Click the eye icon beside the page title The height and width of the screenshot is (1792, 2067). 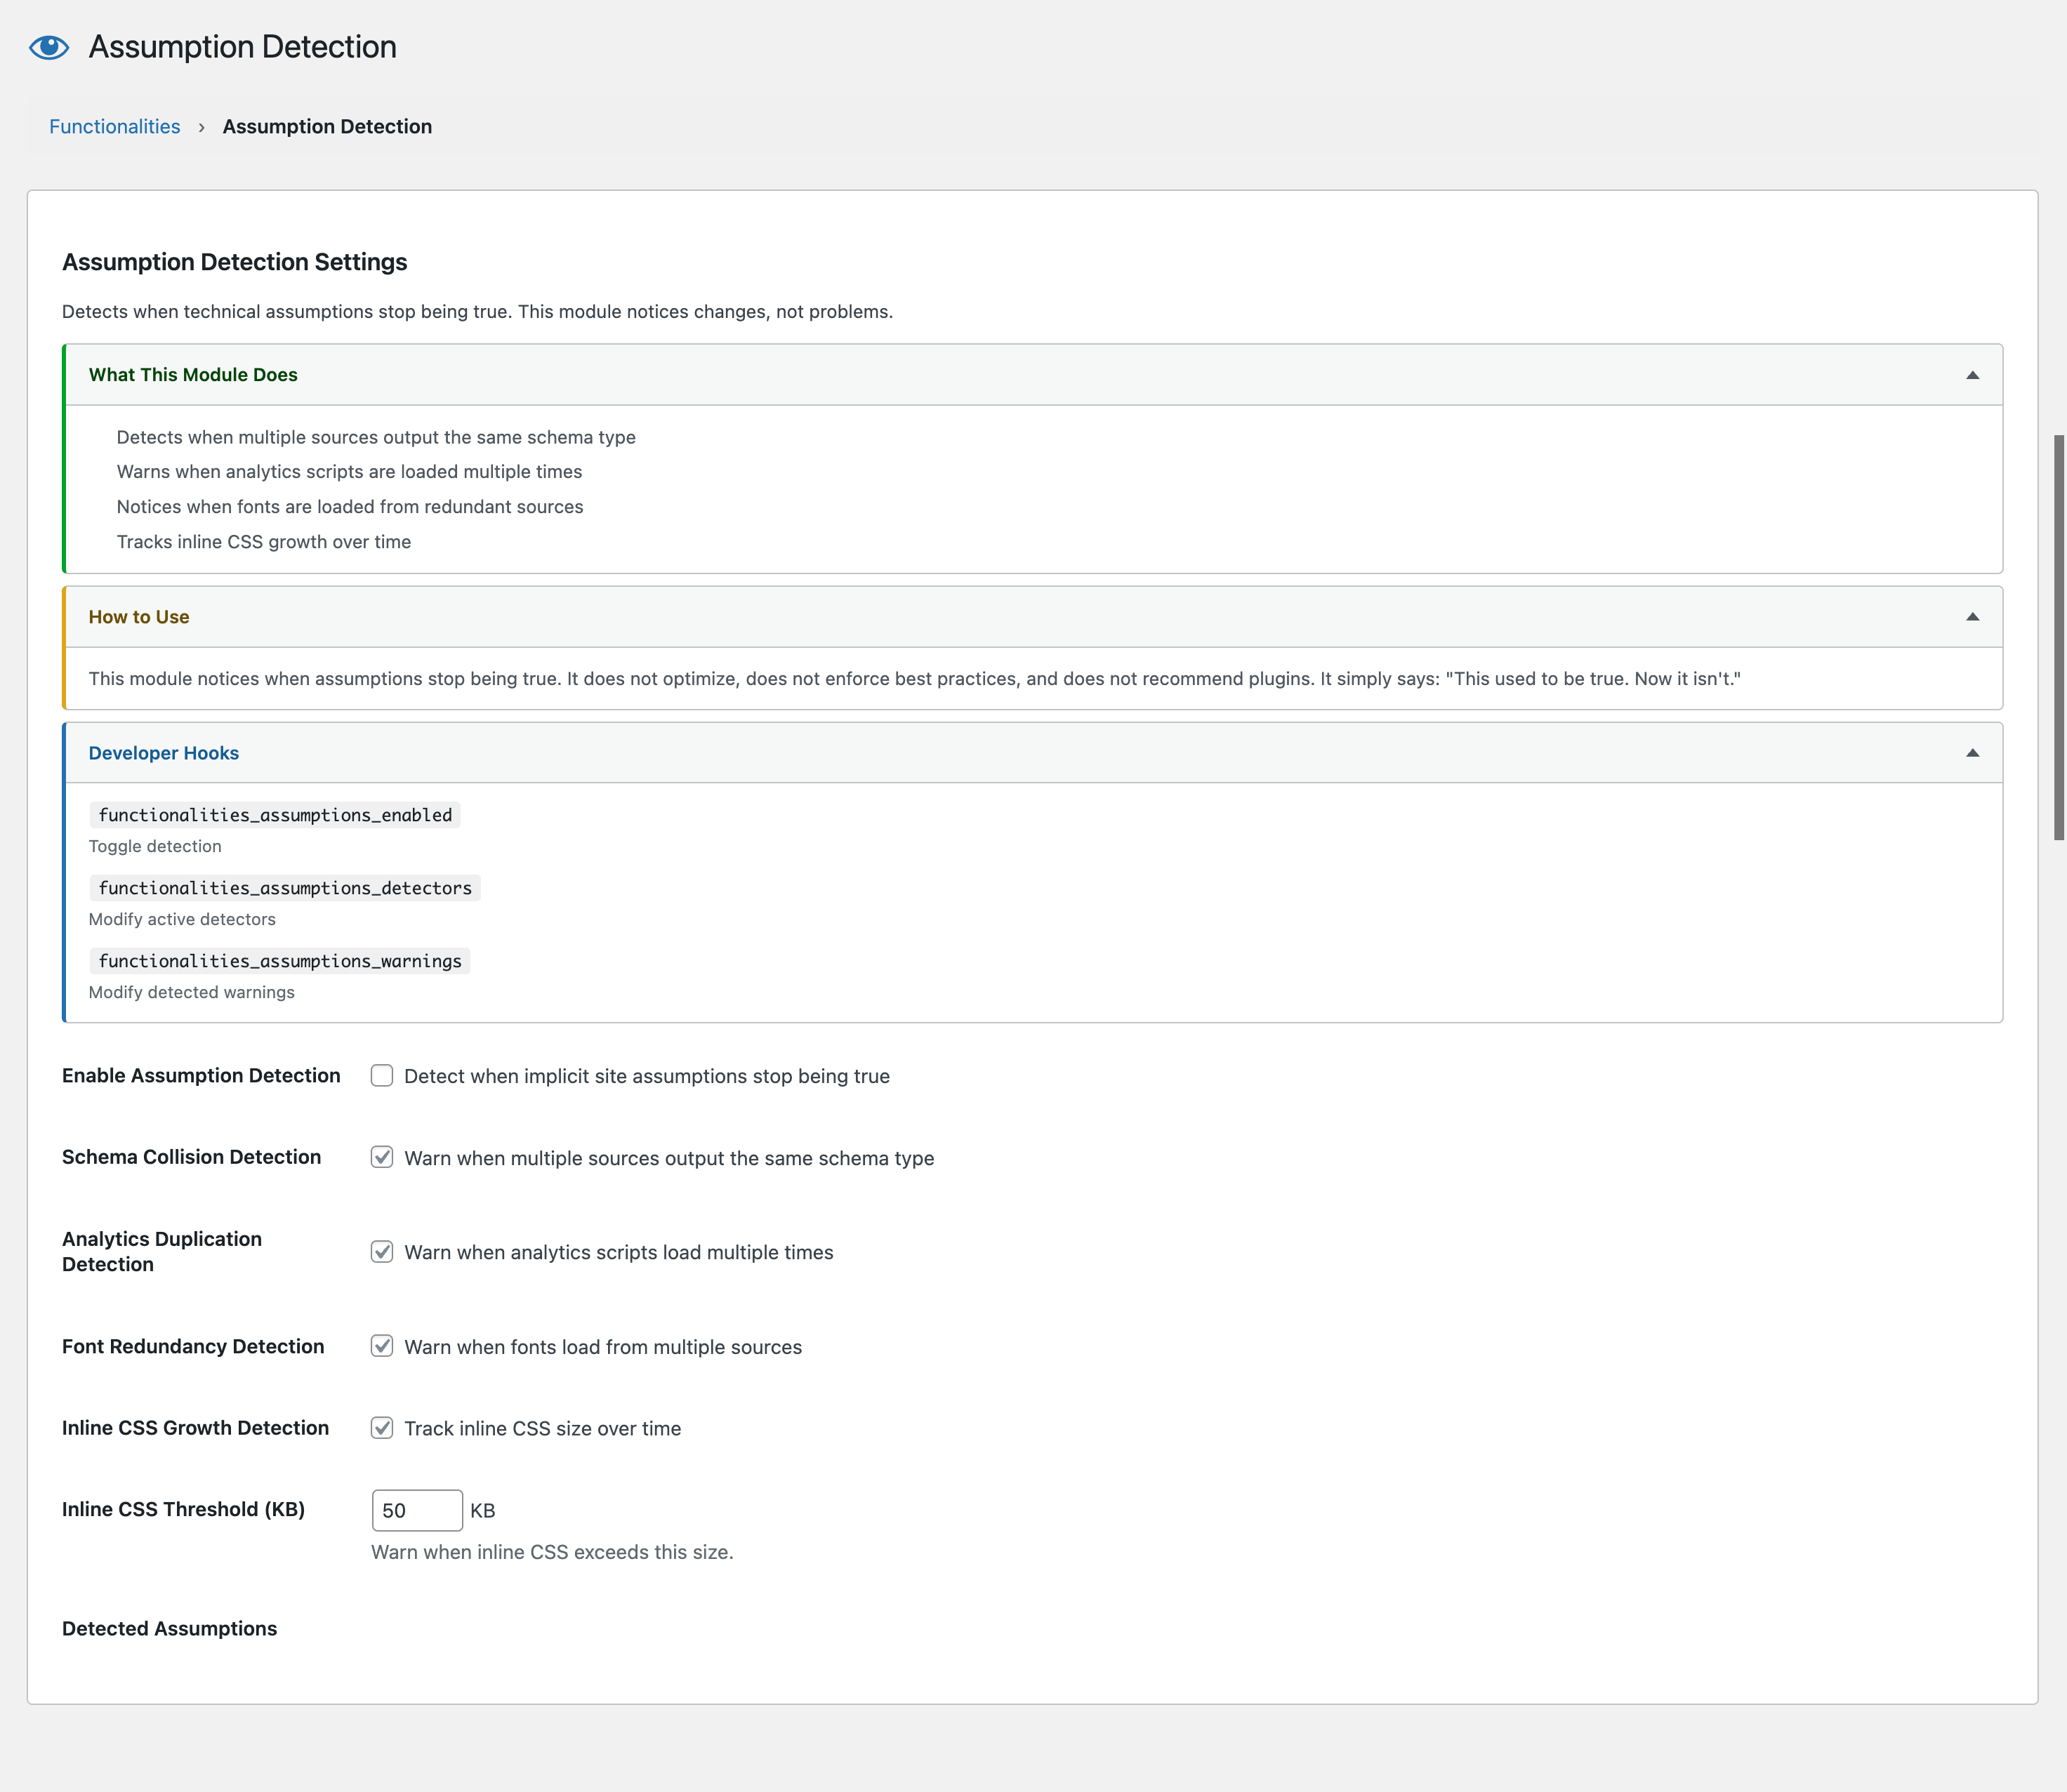pos(48,47)
